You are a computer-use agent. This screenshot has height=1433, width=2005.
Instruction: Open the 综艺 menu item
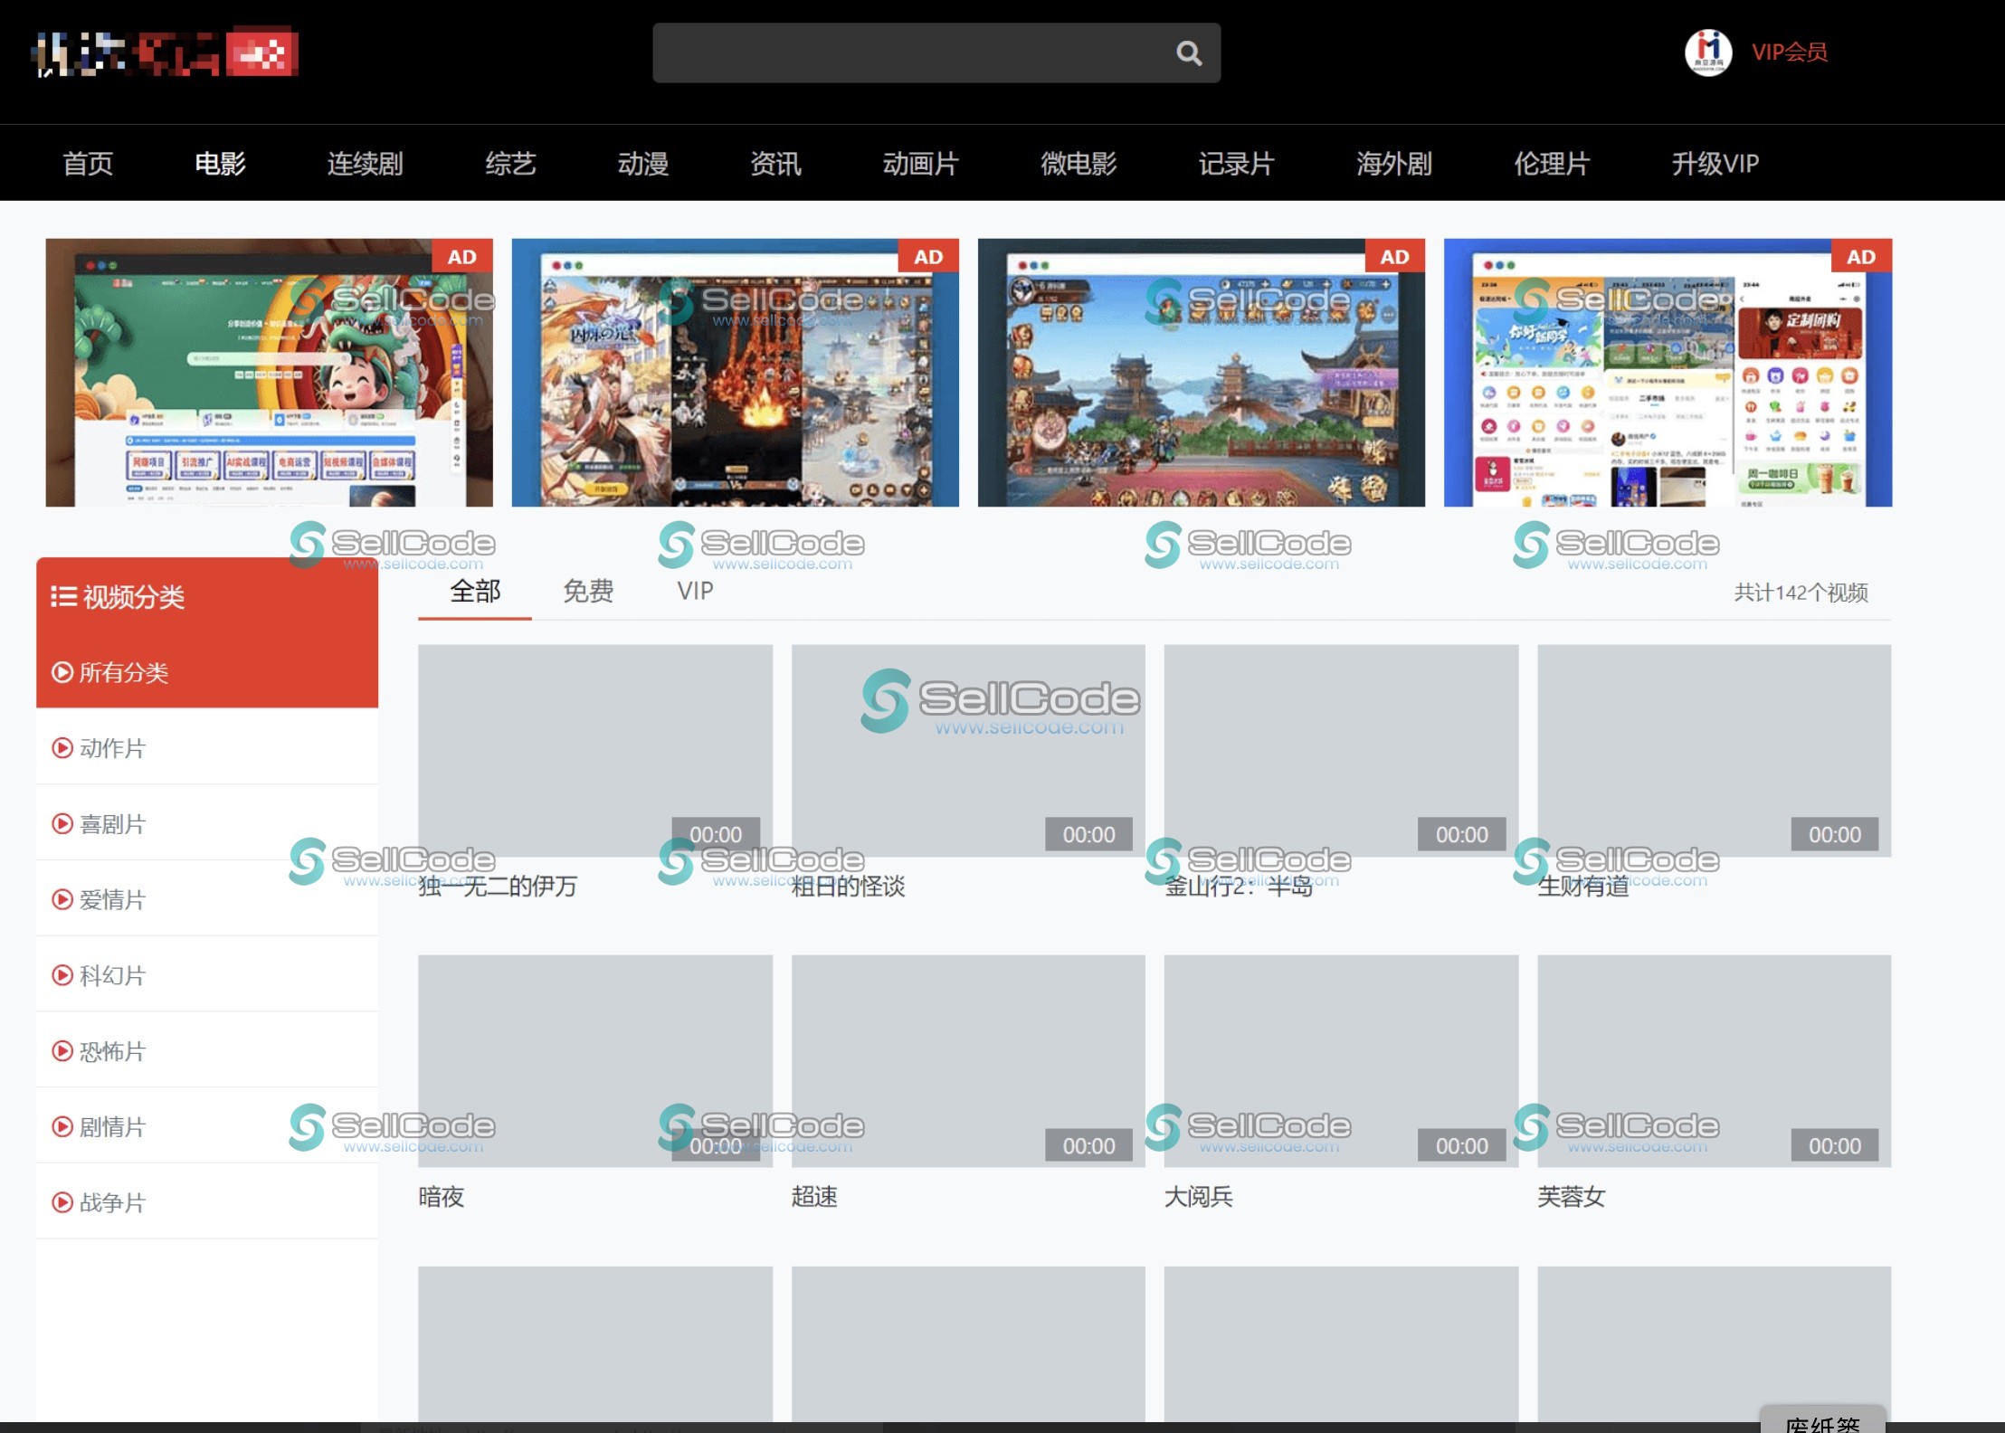(510, 164)
